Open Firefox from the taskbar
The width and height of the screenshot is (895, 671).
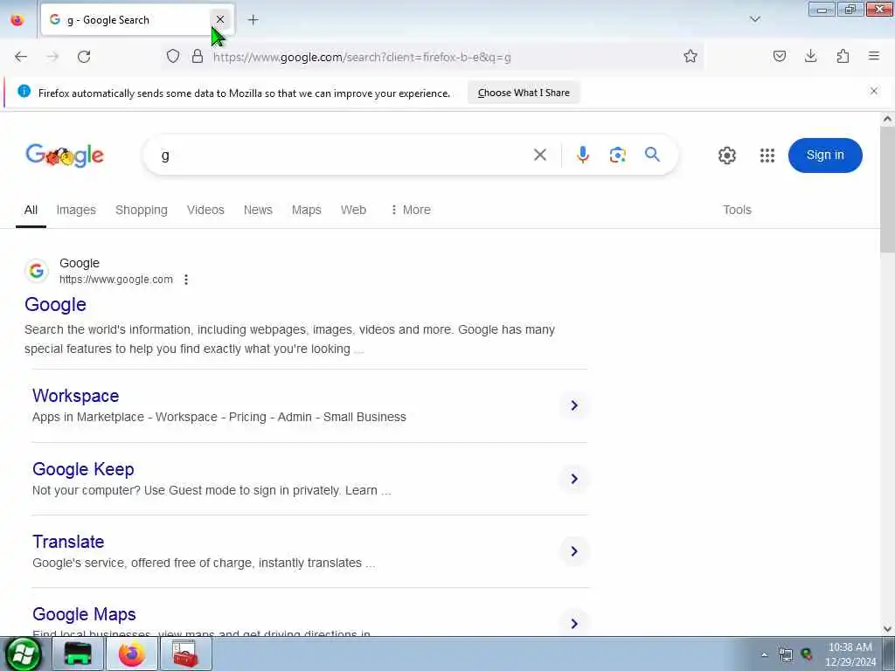[132, 654]
